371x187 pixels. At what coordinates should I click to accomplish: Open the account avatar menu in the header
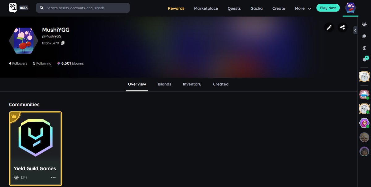[351, 8]
